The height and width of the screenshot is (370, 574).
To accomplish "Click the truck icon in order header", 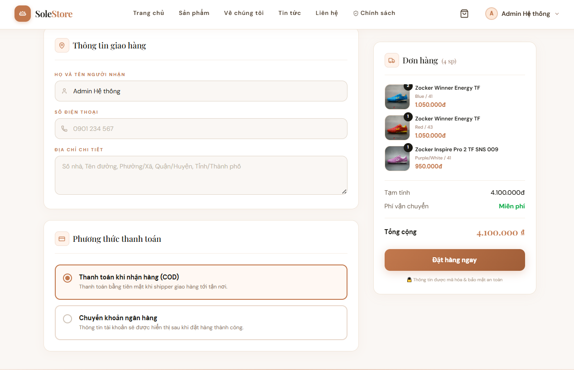I will pyautogui.click(x=392, y=60).
